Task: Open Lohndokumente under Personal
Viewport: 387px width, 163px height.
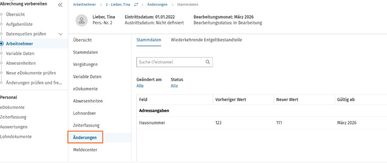Action: pyautogui.click(x=16, y=137)
